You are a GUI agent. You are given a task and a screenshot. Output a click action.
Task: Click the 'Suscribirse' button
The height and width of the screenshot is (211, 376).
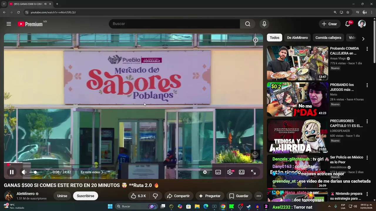click(85, 196)
